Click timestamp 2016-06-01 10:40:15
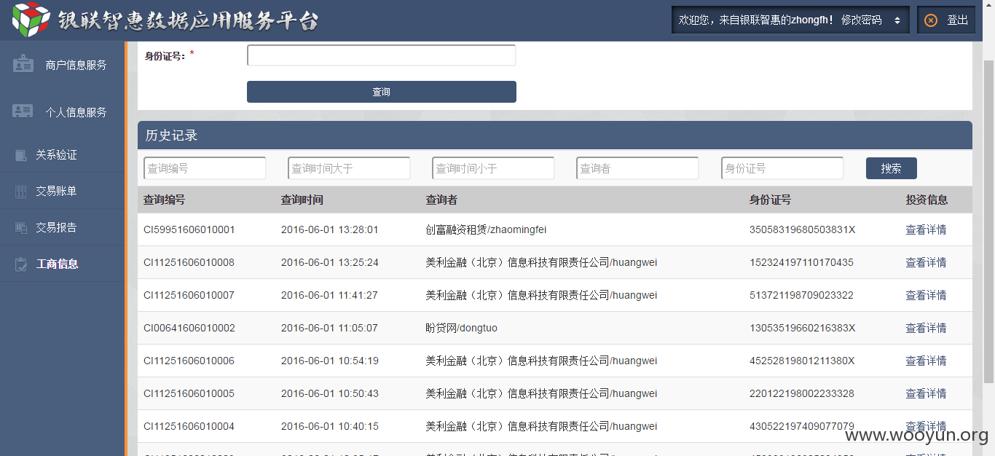Image resolution: width=995 pixels, height=456 pixels. pos(329,426)
